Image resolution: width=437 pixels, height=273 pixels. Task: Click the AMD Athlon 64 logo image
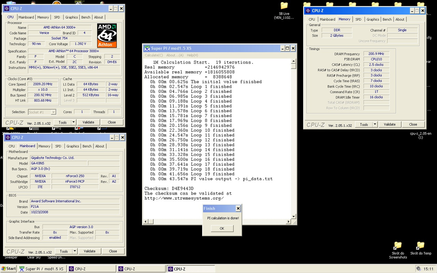pyautogui.click(x=107, y=35)
